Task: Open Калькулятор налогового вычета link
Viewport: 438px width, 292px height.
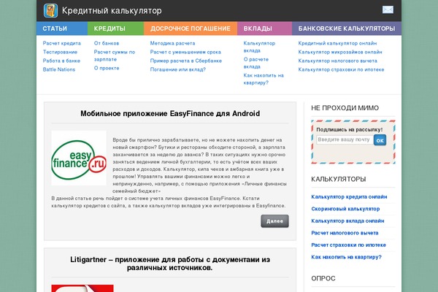Action: tap(337, 61)
